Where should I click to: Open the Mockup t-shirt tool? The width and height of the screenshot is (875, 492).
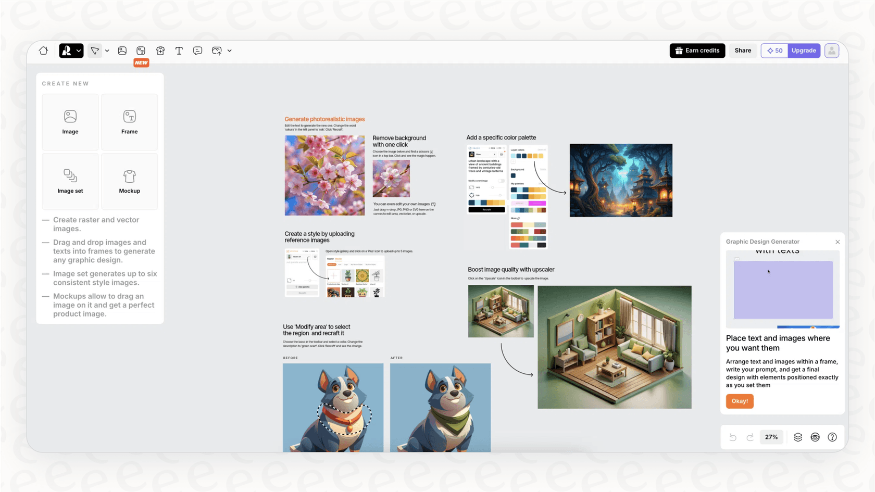[160, 51]
